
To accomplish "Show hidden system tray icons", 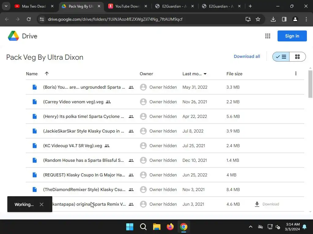I will click(251, 227).
